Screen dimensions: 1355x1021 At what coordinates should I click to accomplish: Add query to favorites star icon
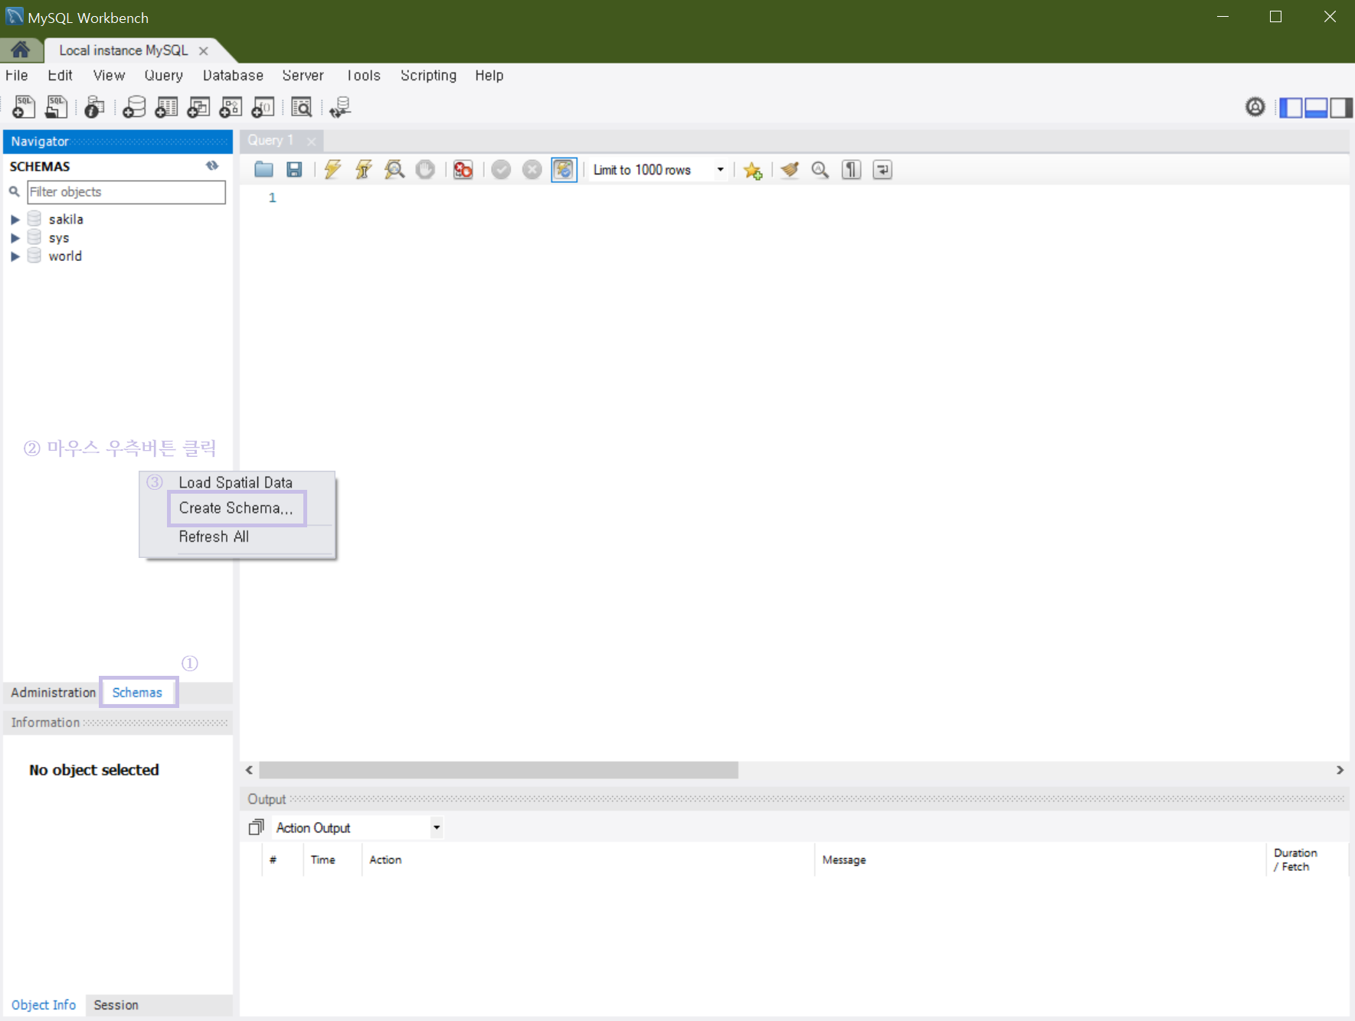click(753, 170)
